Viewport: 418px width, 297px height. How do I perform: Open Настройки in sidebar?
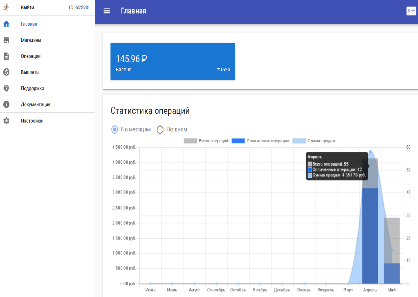(x=32, y=121)
